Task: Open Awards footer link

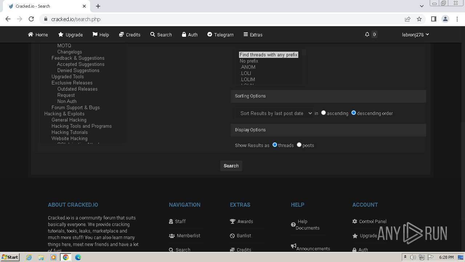Action: pos(242,221)
